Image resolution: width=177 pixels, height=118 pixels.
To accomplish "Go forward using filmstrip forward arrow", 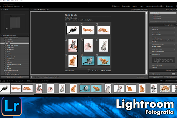I will pos(12,81).
